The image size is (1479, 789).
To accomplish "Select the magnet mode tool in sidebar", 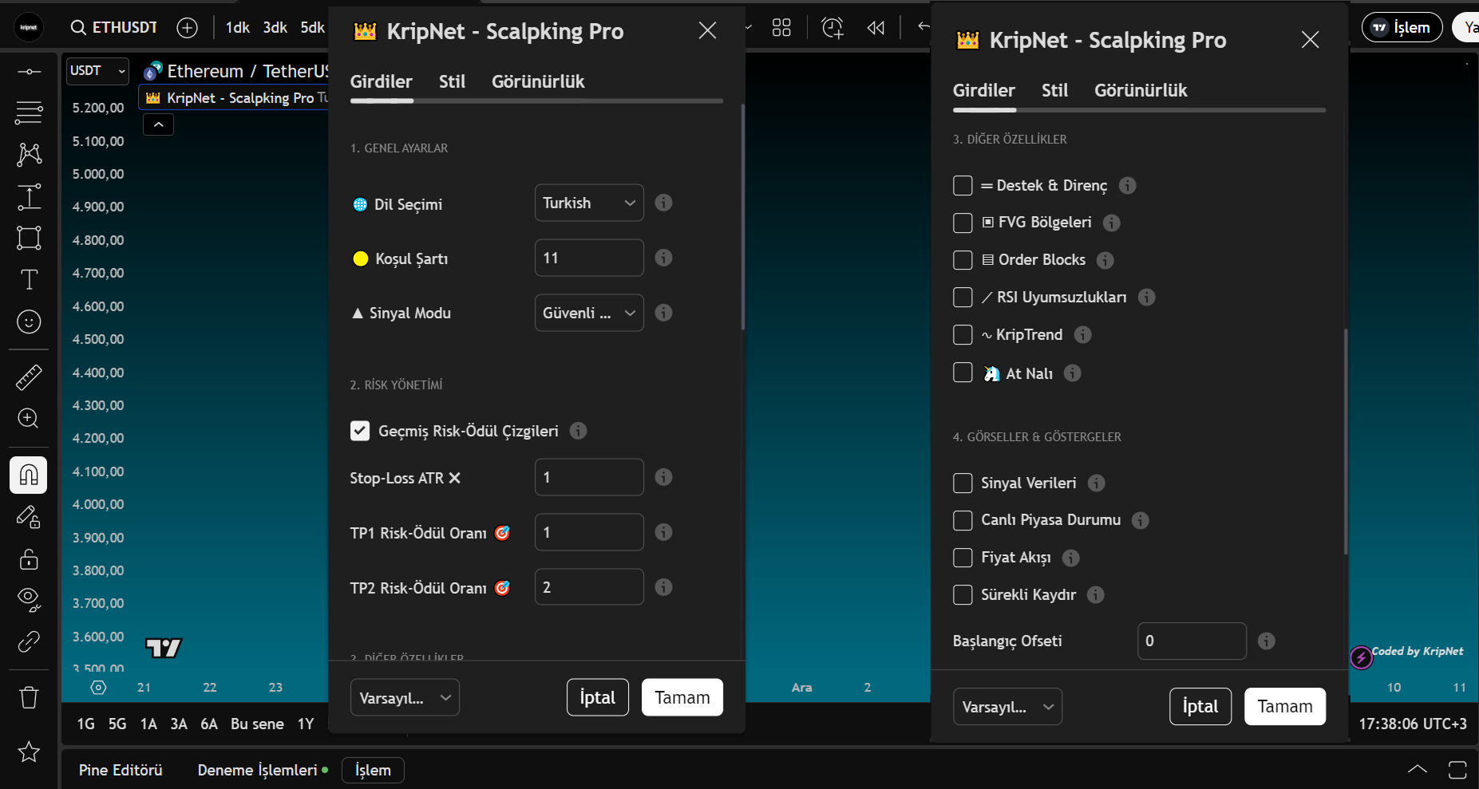I will click(x=29, y=475).
